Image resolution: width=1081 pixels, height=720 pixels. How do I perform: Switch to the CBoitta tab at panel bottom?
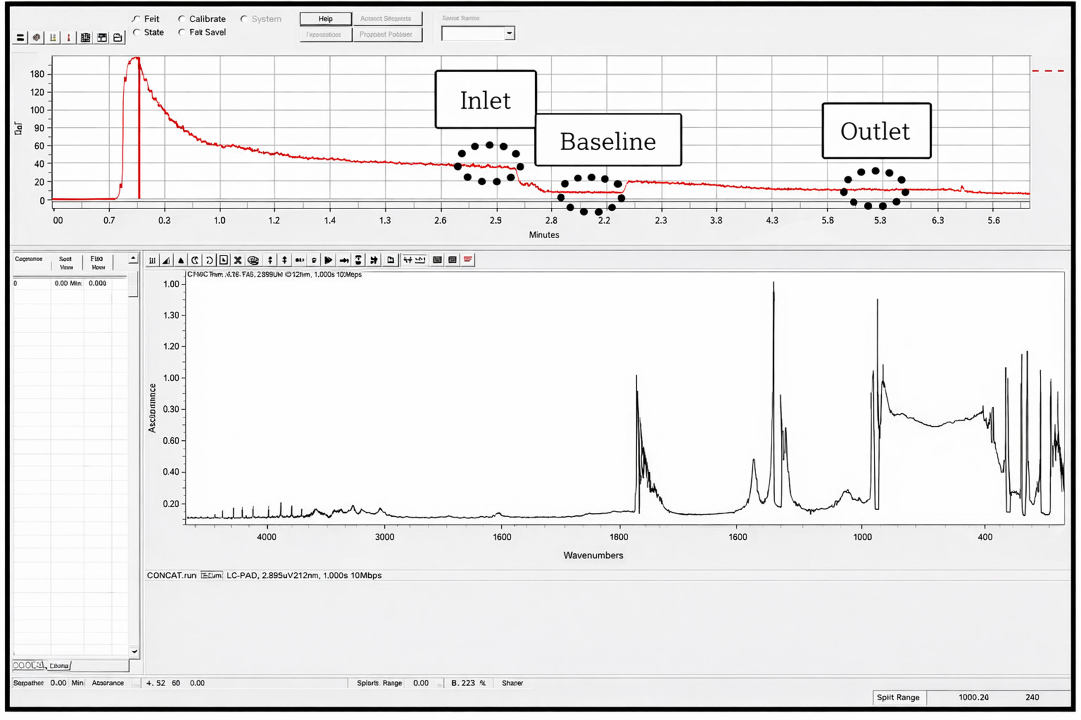(59, 665)
